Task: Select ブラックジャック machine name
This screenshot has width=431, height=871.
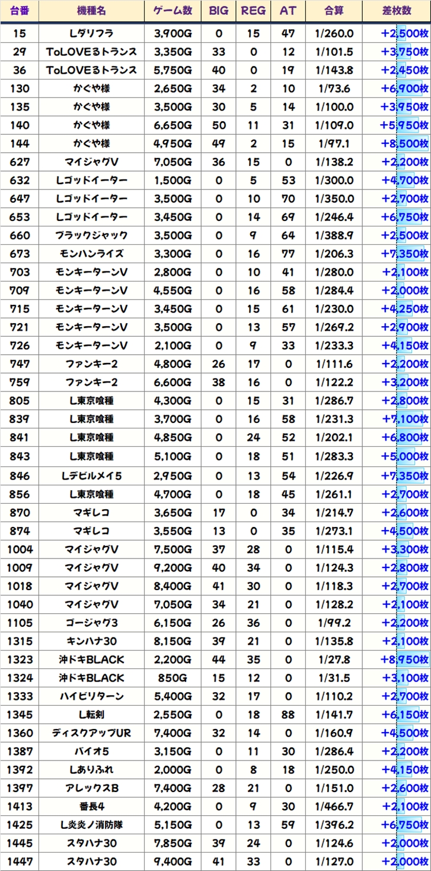Action: point(91,236)
